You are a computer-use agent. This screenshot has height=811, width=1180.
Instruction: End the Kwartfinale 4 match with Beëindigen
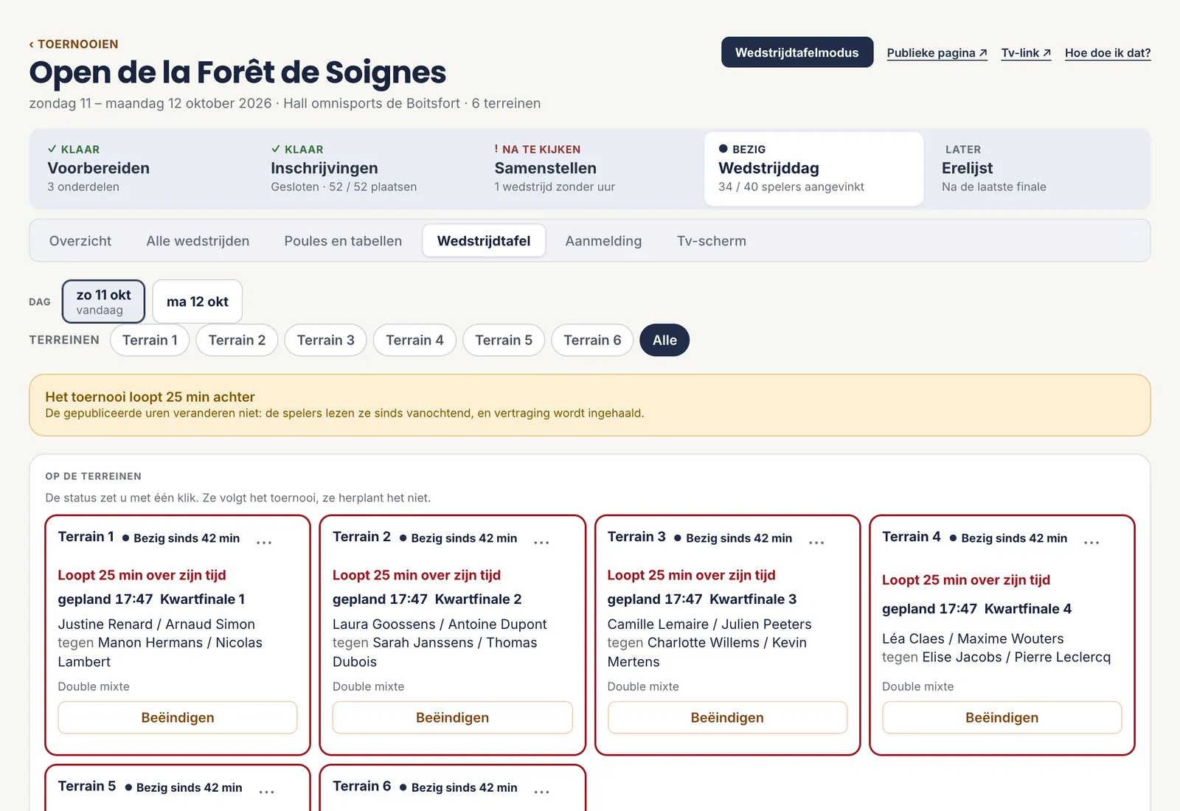tap(1002, 717)
